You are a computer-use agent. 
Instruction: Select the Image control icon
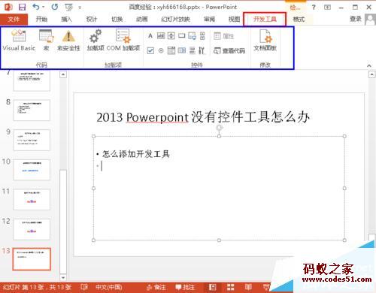click(192, 36)
